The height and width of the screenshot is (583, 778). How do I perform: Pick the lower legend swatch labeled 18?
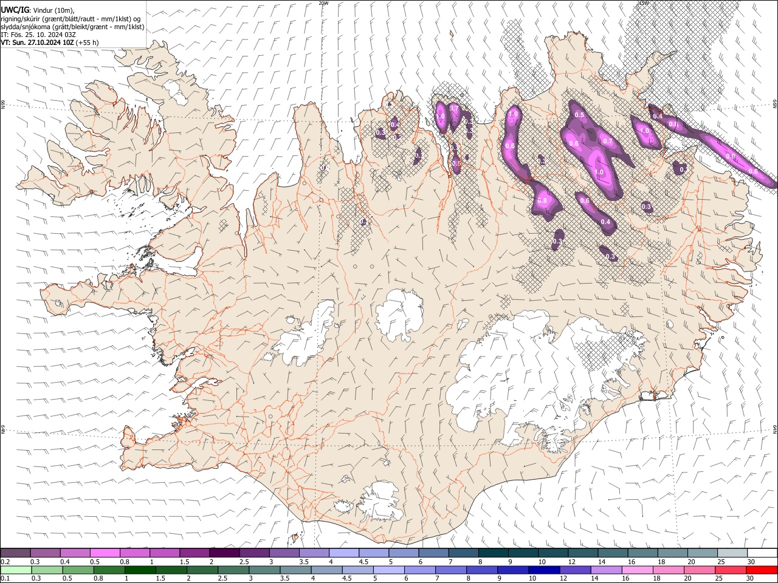pyautogui.click(x=669, y=570)
